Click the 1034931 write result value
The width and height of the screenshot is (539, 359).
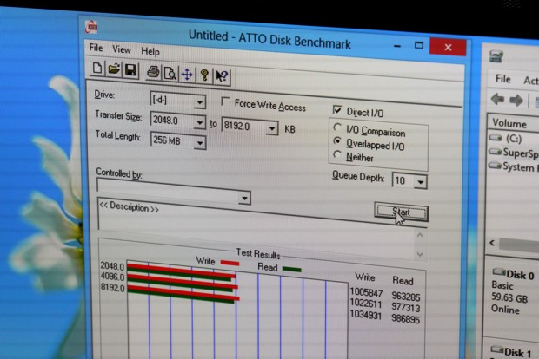tap(366, 315)
